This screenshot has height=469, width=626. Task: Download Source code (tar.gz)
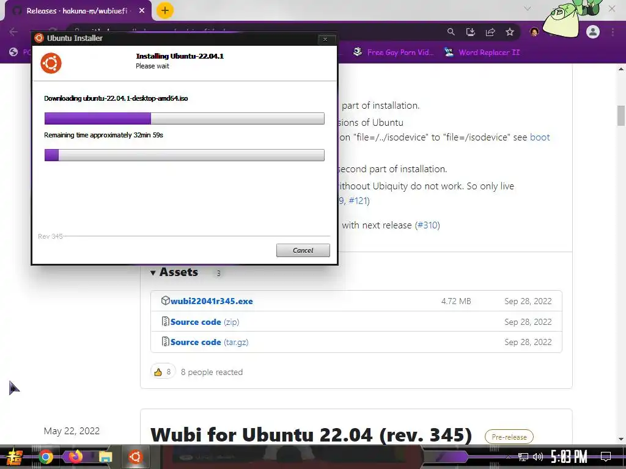(x=209, y=342)
